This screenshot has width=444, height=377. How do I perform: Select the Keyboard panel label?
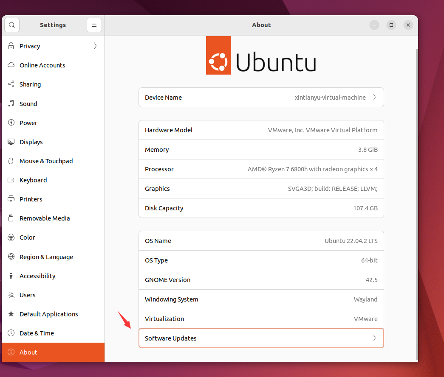coord(33,180)
